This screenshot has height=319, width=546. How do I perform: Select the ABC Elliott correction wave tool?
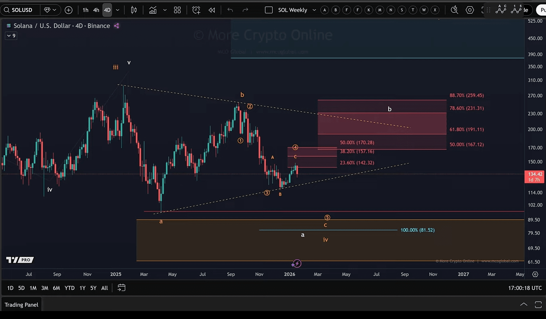pos(501,9)
